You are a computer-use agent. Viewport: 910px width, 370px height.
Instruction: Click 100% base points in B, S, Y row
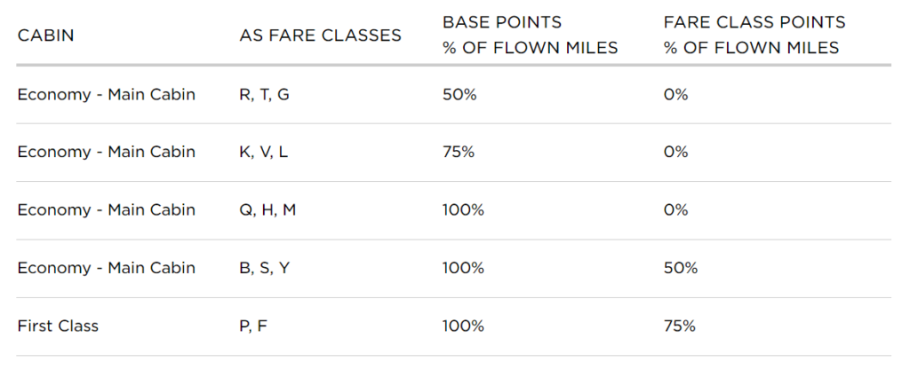pos(463,268)
